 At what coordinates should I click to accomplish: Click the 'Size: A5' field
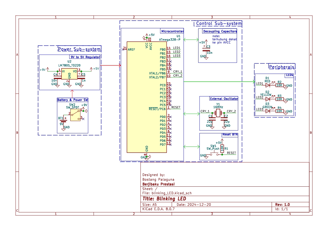pos(150,205)
